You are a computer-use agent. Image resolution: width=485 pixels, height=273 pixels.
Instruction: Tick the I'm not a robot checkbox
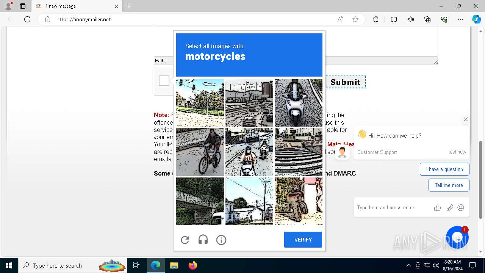click(164, 81)
